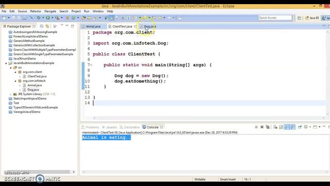This screenshot has width=330, height=186.
Task: Open the Problems view tab
Action: [90, 127]
